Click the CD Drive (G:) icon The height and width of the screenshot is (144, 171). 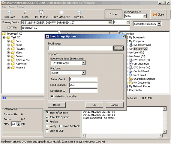[130, 64]
